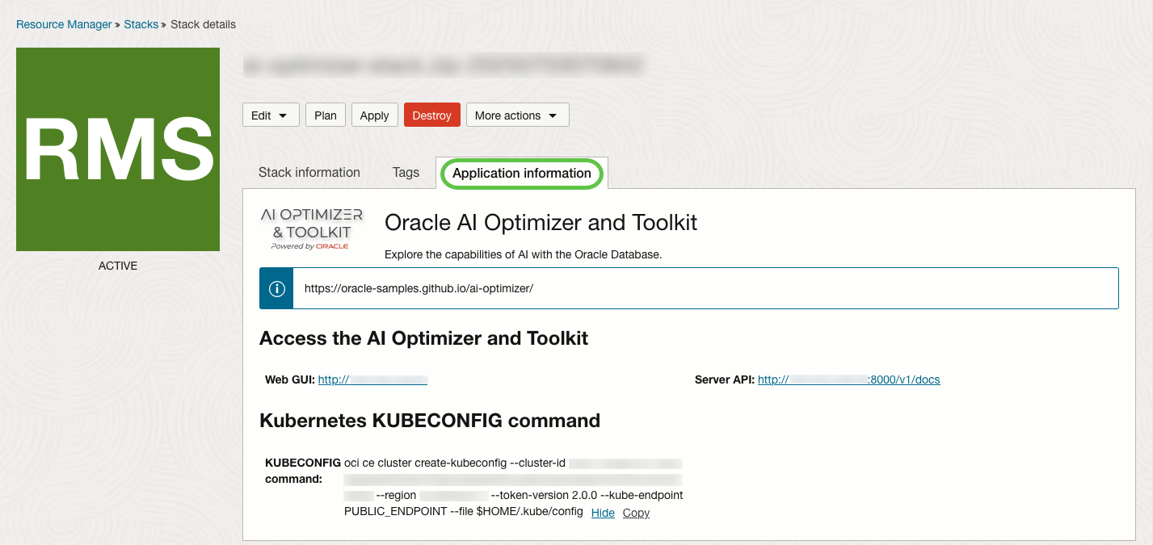Click the Apply button
This screenshot has width=1153, height=545.
[374, 115]
